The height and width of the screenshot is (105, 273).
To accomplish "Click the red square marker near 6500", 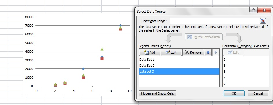I will pyautogui.click(x=120, y=29).
